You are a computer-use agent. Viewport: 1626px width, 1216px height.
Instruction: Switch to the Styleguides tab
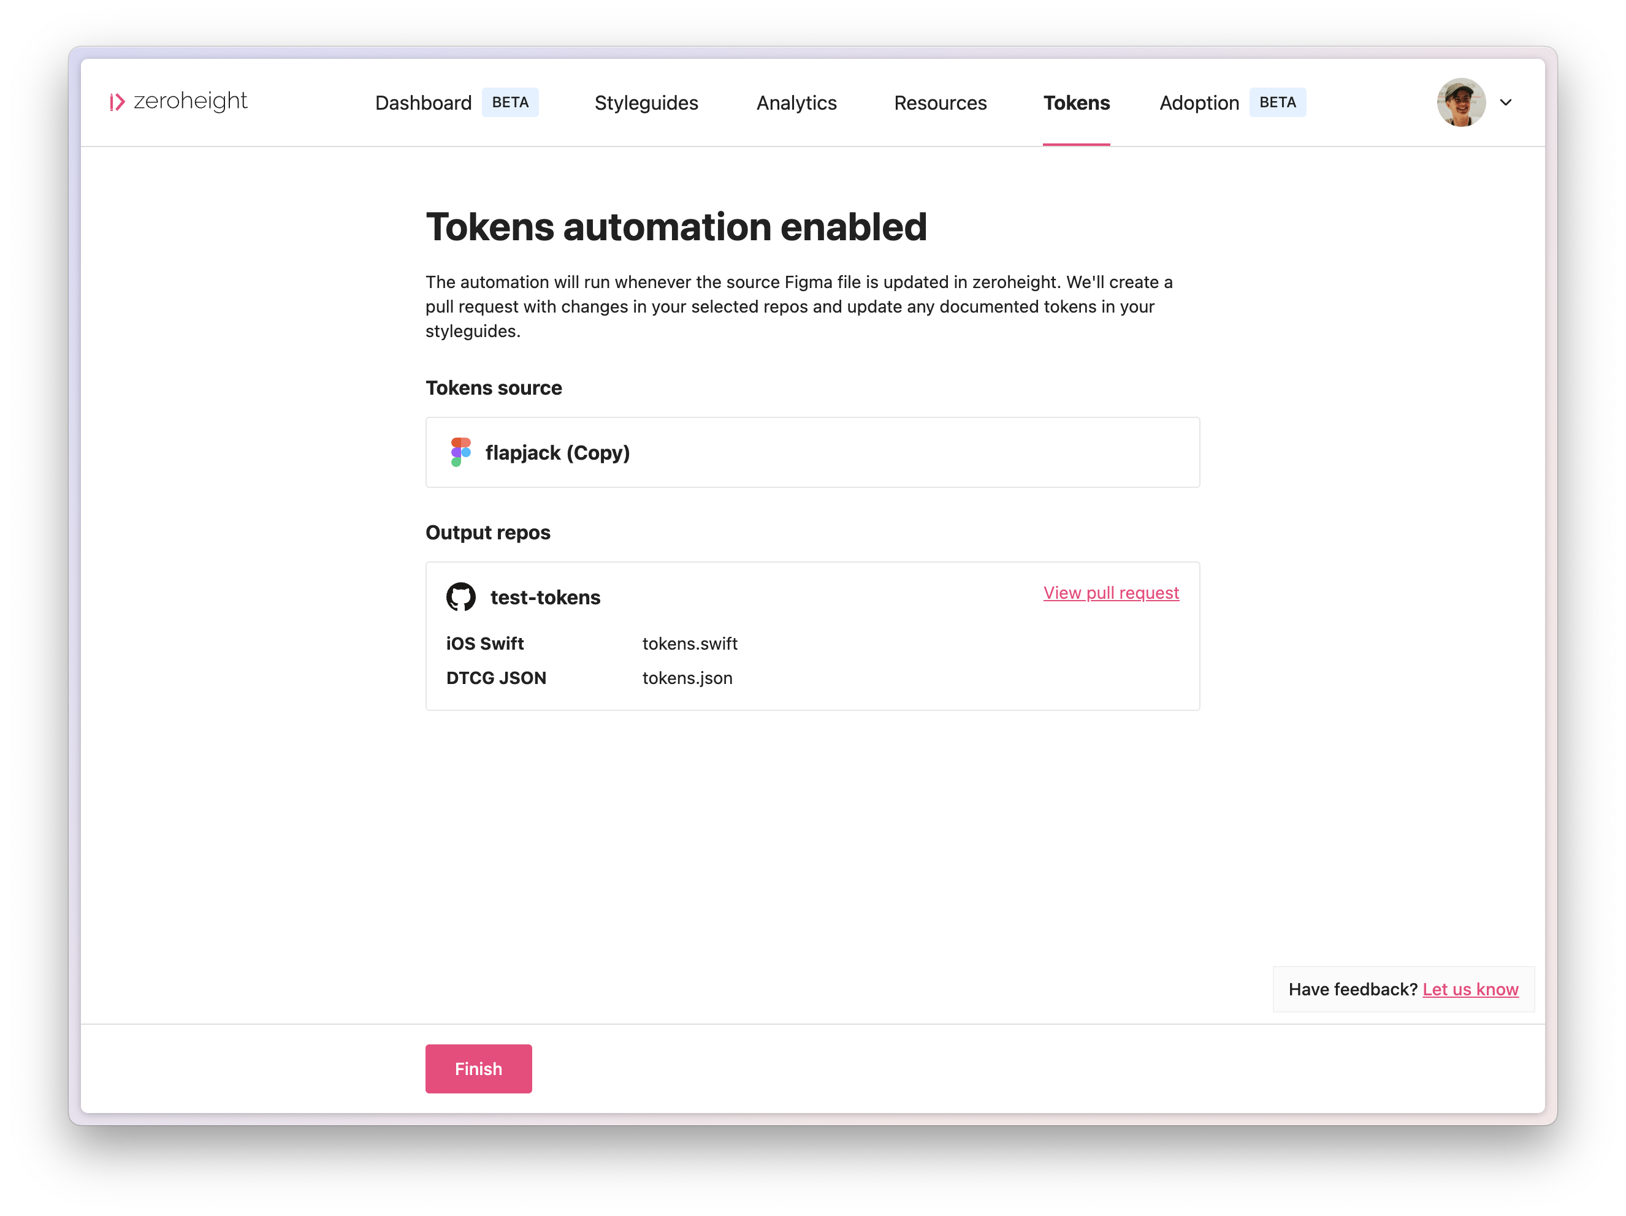click(646, 103)
